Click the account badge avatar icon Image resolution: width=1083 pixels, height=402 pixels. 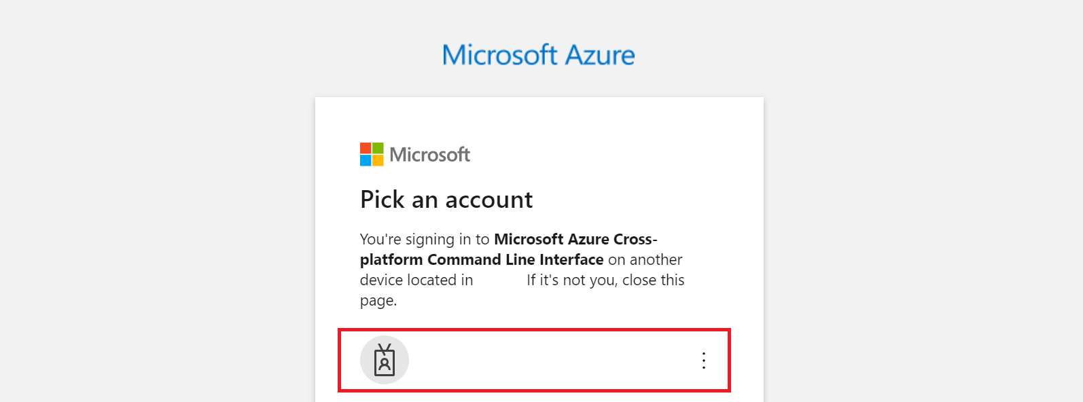click(x=385, y=360)
